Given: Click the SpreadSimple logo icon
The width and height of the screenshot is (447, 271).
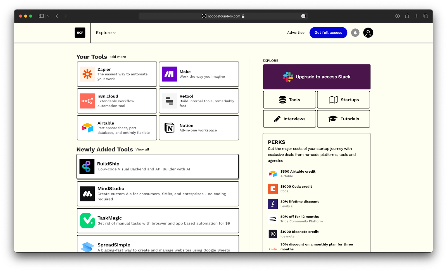Looking at the screenshot, I should click(x=87, y=247).
